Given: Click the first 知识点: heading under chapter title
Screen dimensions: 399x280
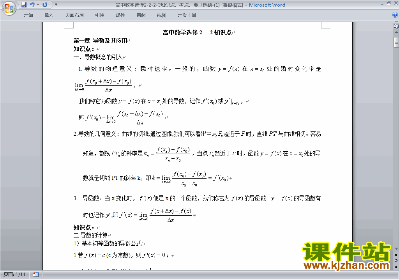Looking at the screenshot, I should (84, 49).
